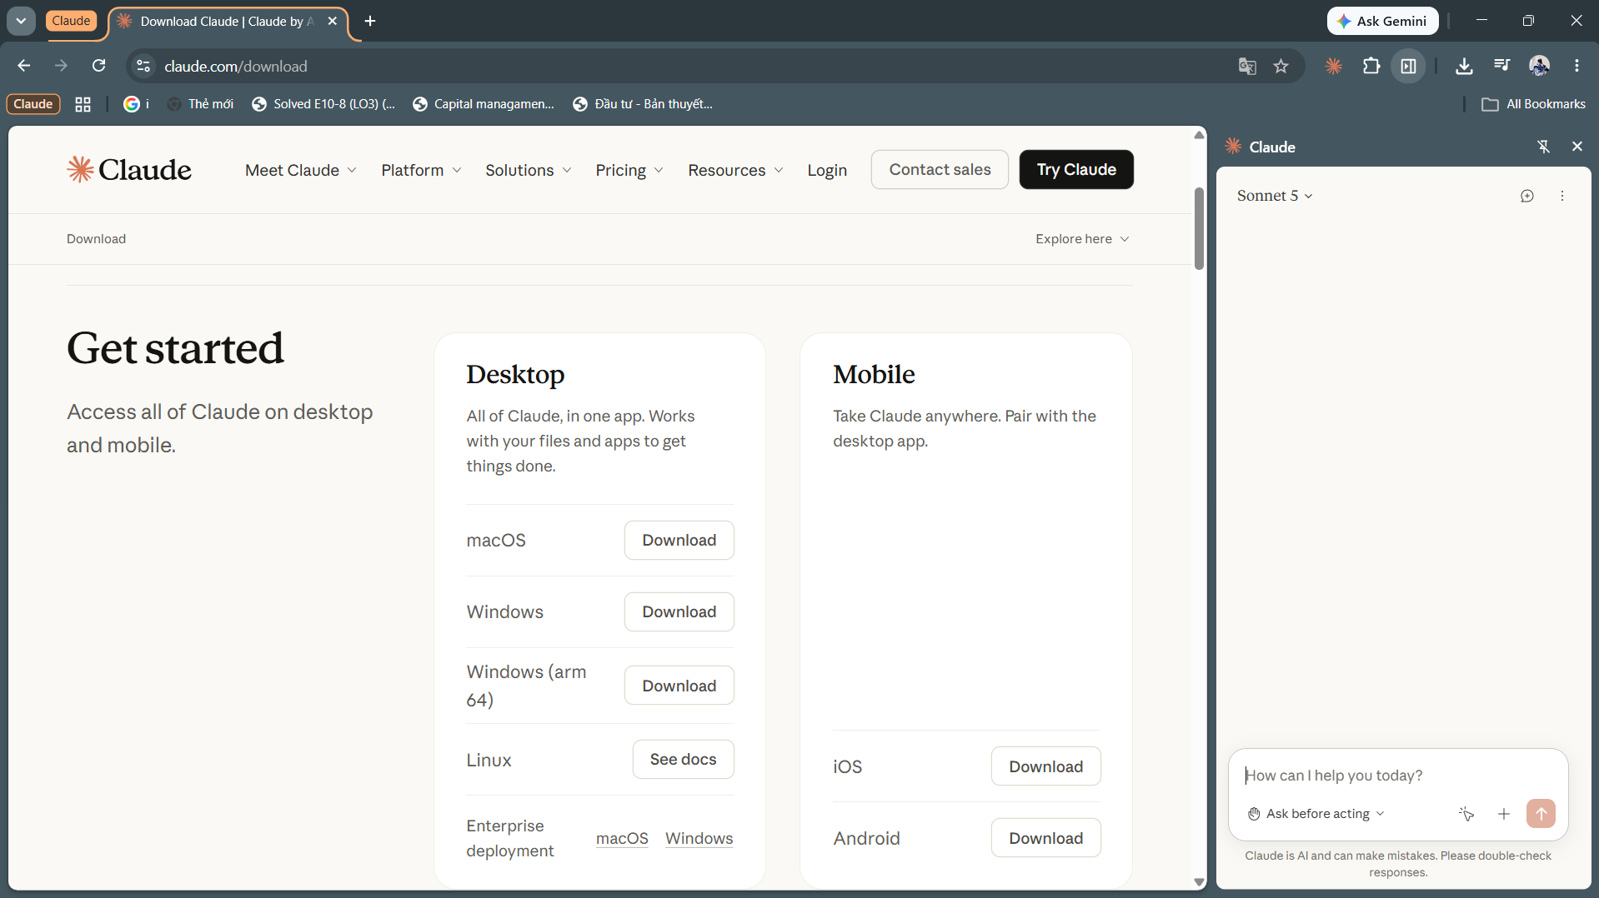This screenshot has height=898, width=1599.
Task: Expand the Explore here dropdown
Action: click(x=1082, y=239)
